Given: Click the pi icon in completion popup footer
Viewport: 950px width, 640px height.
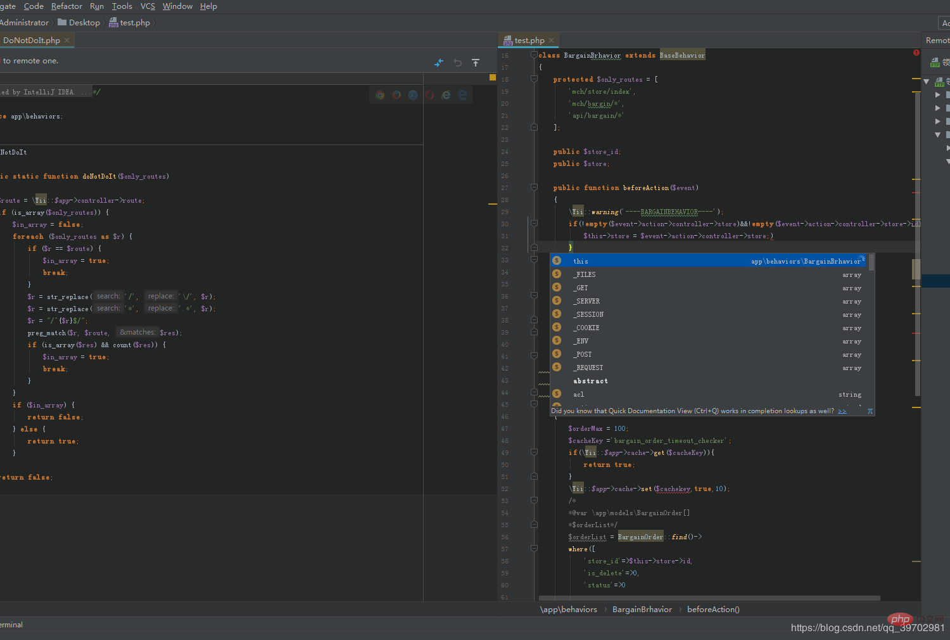Looking at the screenshot, I should (x=870, y=411).
